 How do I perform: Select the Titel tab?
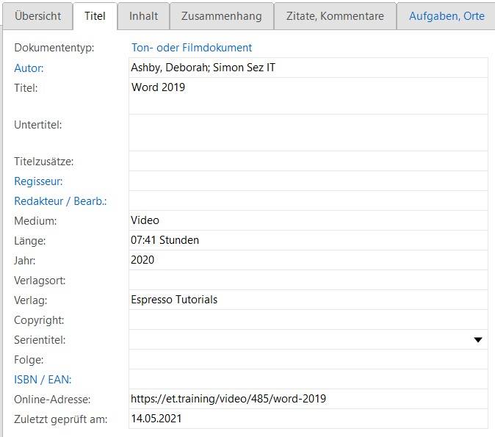tap(95, 16)
